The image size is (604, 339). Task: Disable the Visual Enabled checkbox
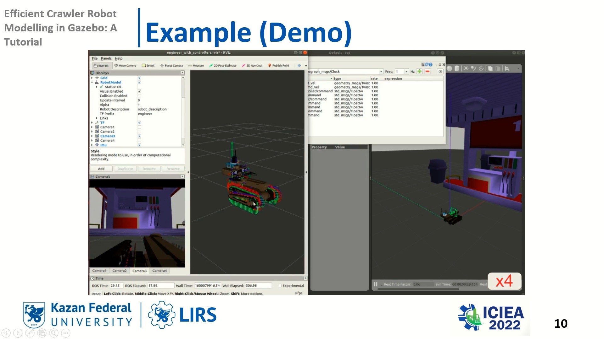(x=139, y=91)
